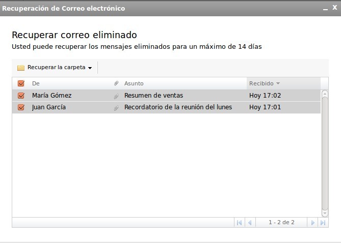The width and height of the screenshot is (341, 243).
Task: Go to last page of results
Action: tap(323, 223)
